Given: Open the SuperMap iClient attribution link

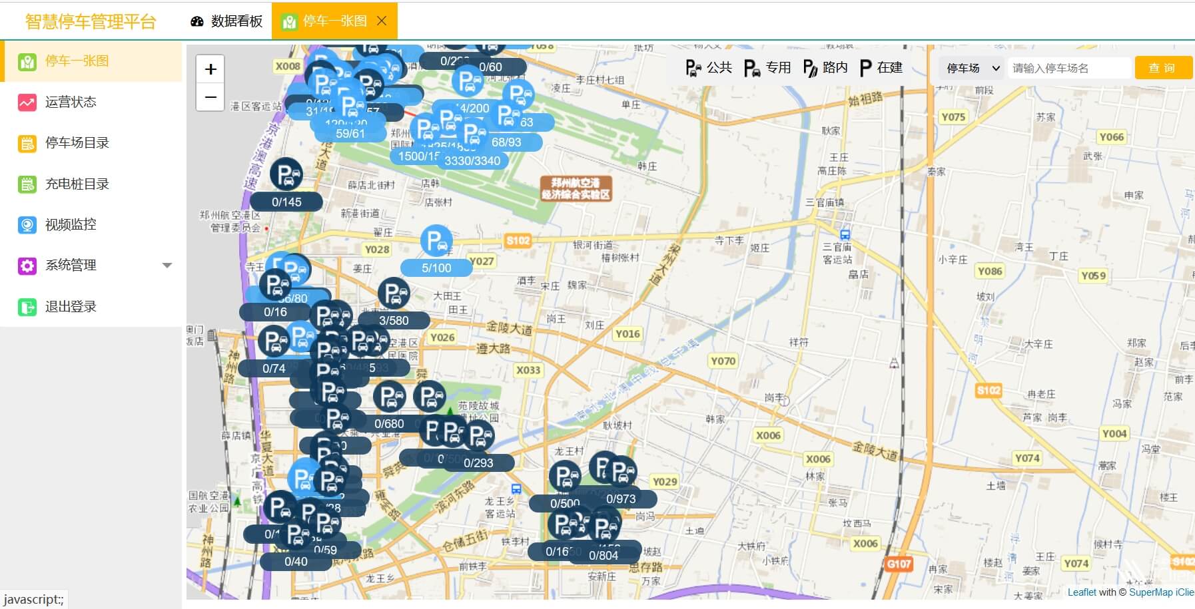Looking at the screenshot, I should coord(1161,592).
